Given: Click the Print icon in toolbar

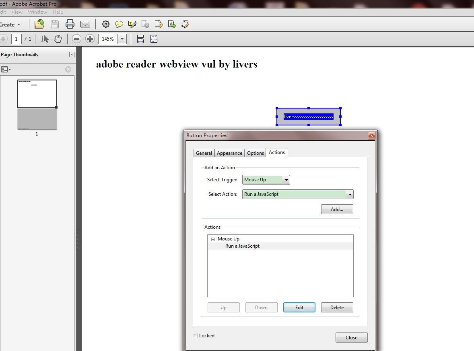Looking at the screenshot, I should pos(70,24).
